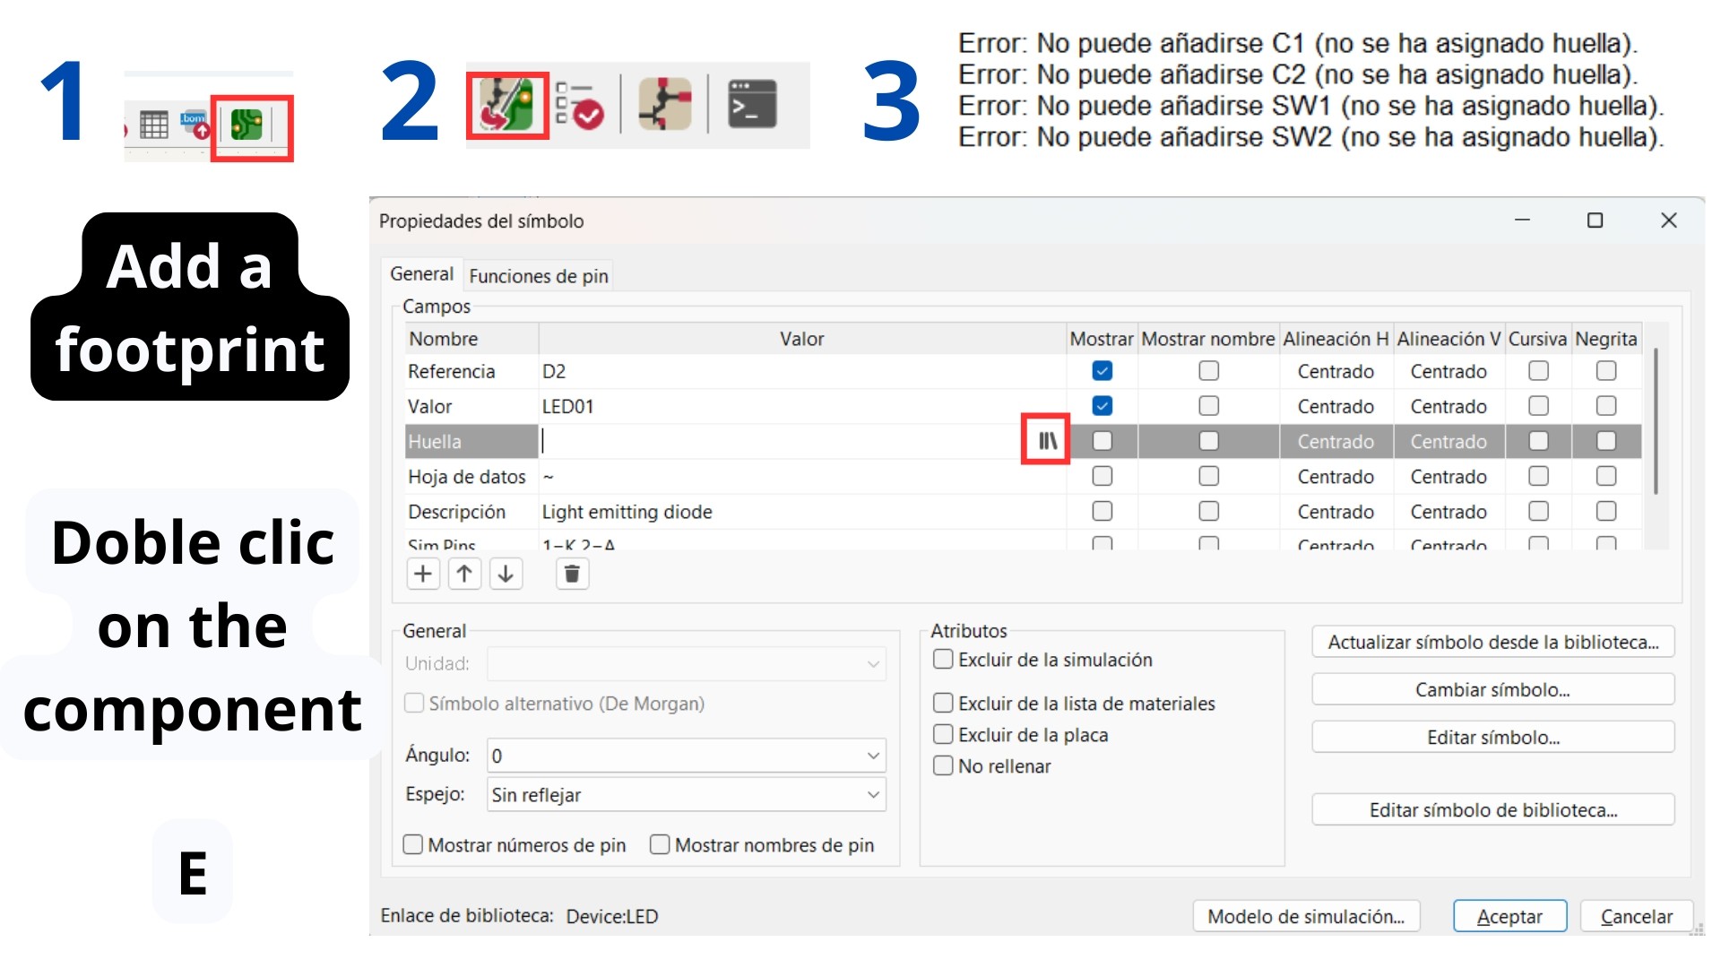Image resolution: width=1721 pixels, height=968 pixels.
Task: Click the add field plus button
Action: tap(423, 574)
